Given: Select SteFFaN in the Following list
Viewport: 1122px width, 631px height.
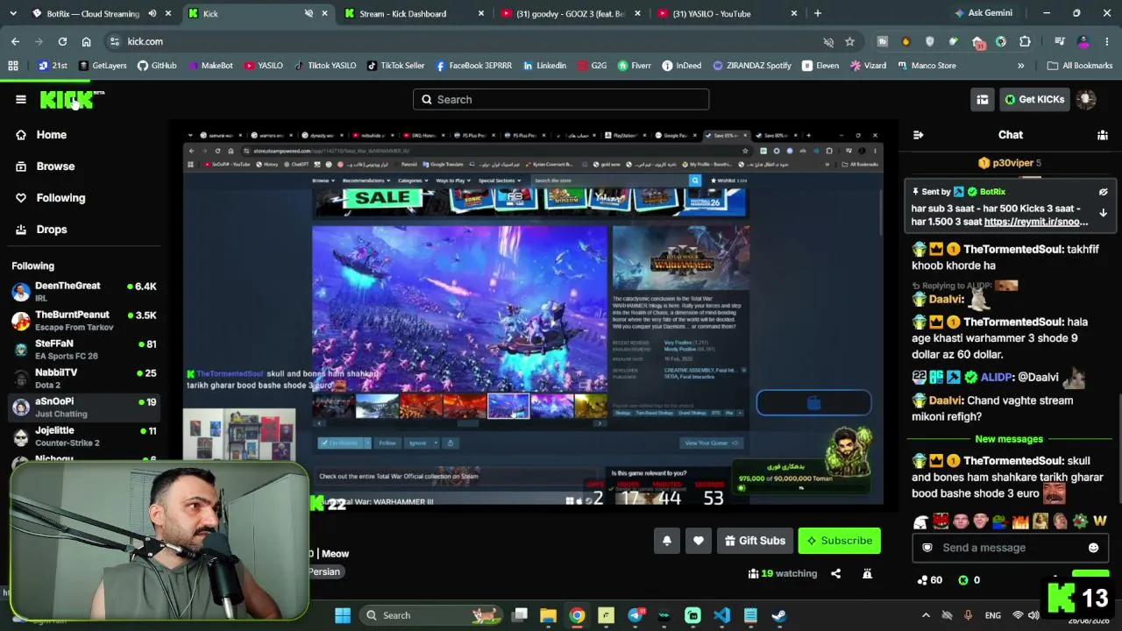Looking at the screenshot, I should point(84,349).
